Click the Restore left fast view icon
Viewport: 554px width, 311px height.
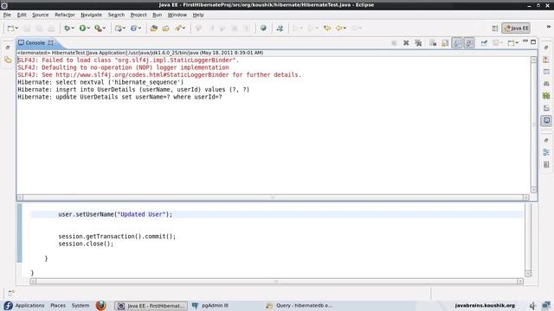coord(8,48)
